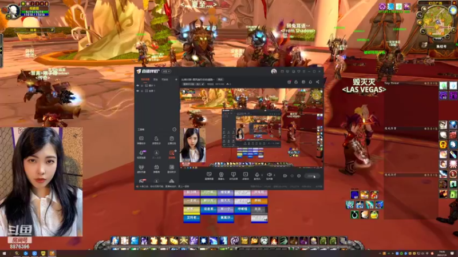458x257 pixels.
Task: Toggle the lock on the 图片 1 source
Action: click(x=142, y=86)
